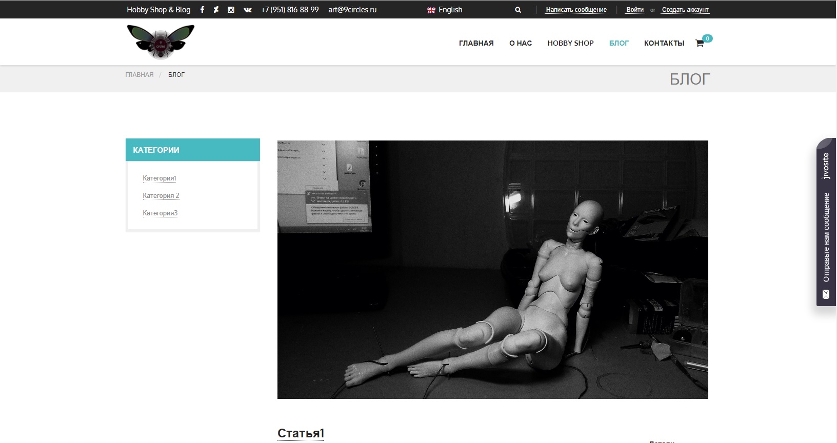Screen dimensions: 837x443
Task: Click the envelope icon on the Jivosite widget
Action: pos(826,294)
